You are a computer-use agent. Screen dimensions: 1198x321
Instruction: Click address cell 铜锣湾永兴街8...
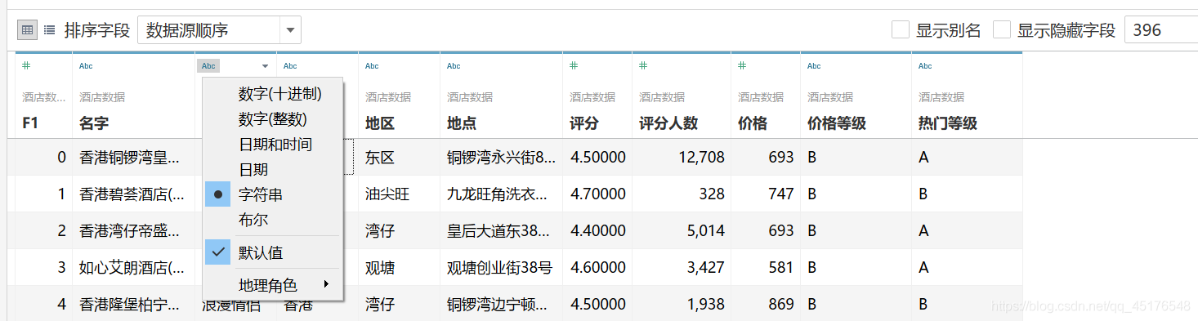(501, 157)
